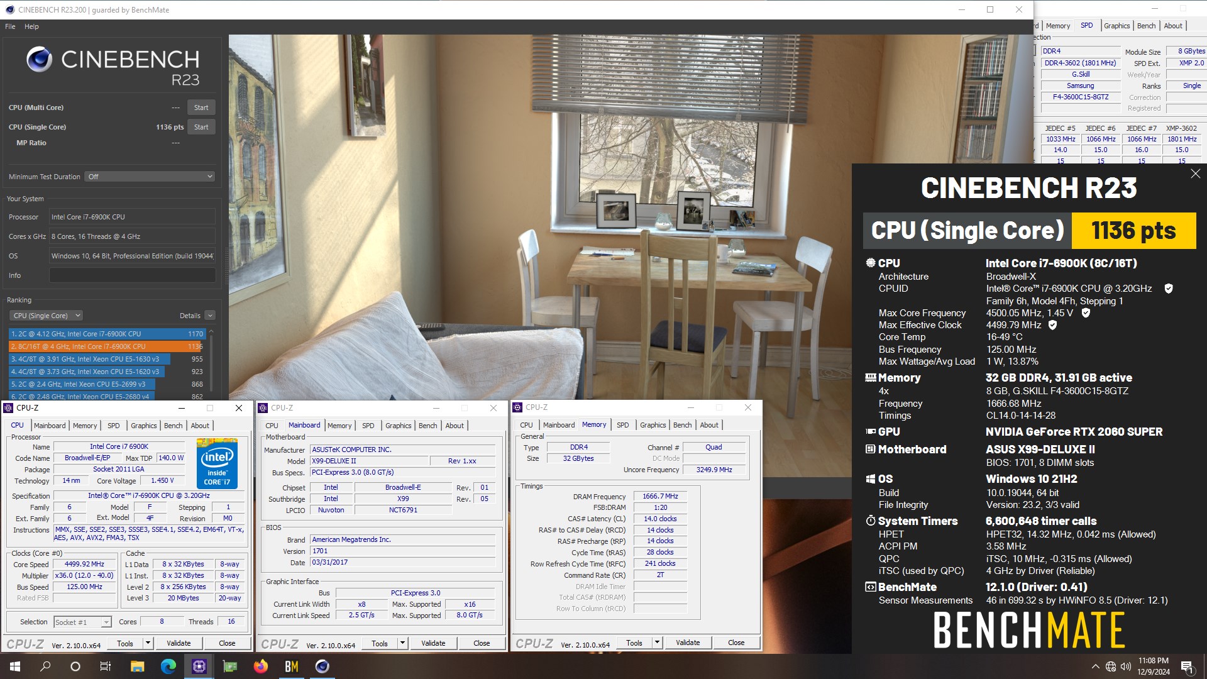Click the Processor name field in Cinebench

133,217
